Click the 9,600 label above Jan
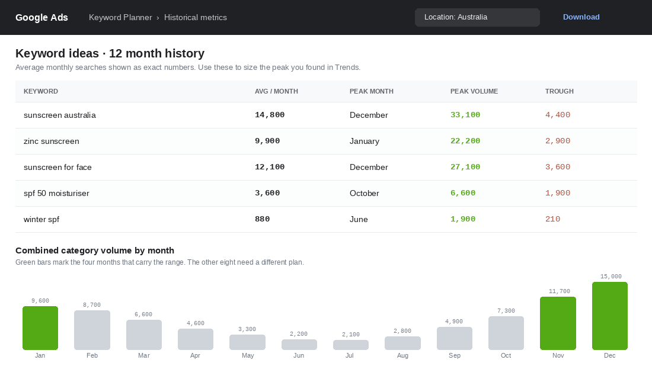Screen dimensions: 652x379 (x=40, y=301)
